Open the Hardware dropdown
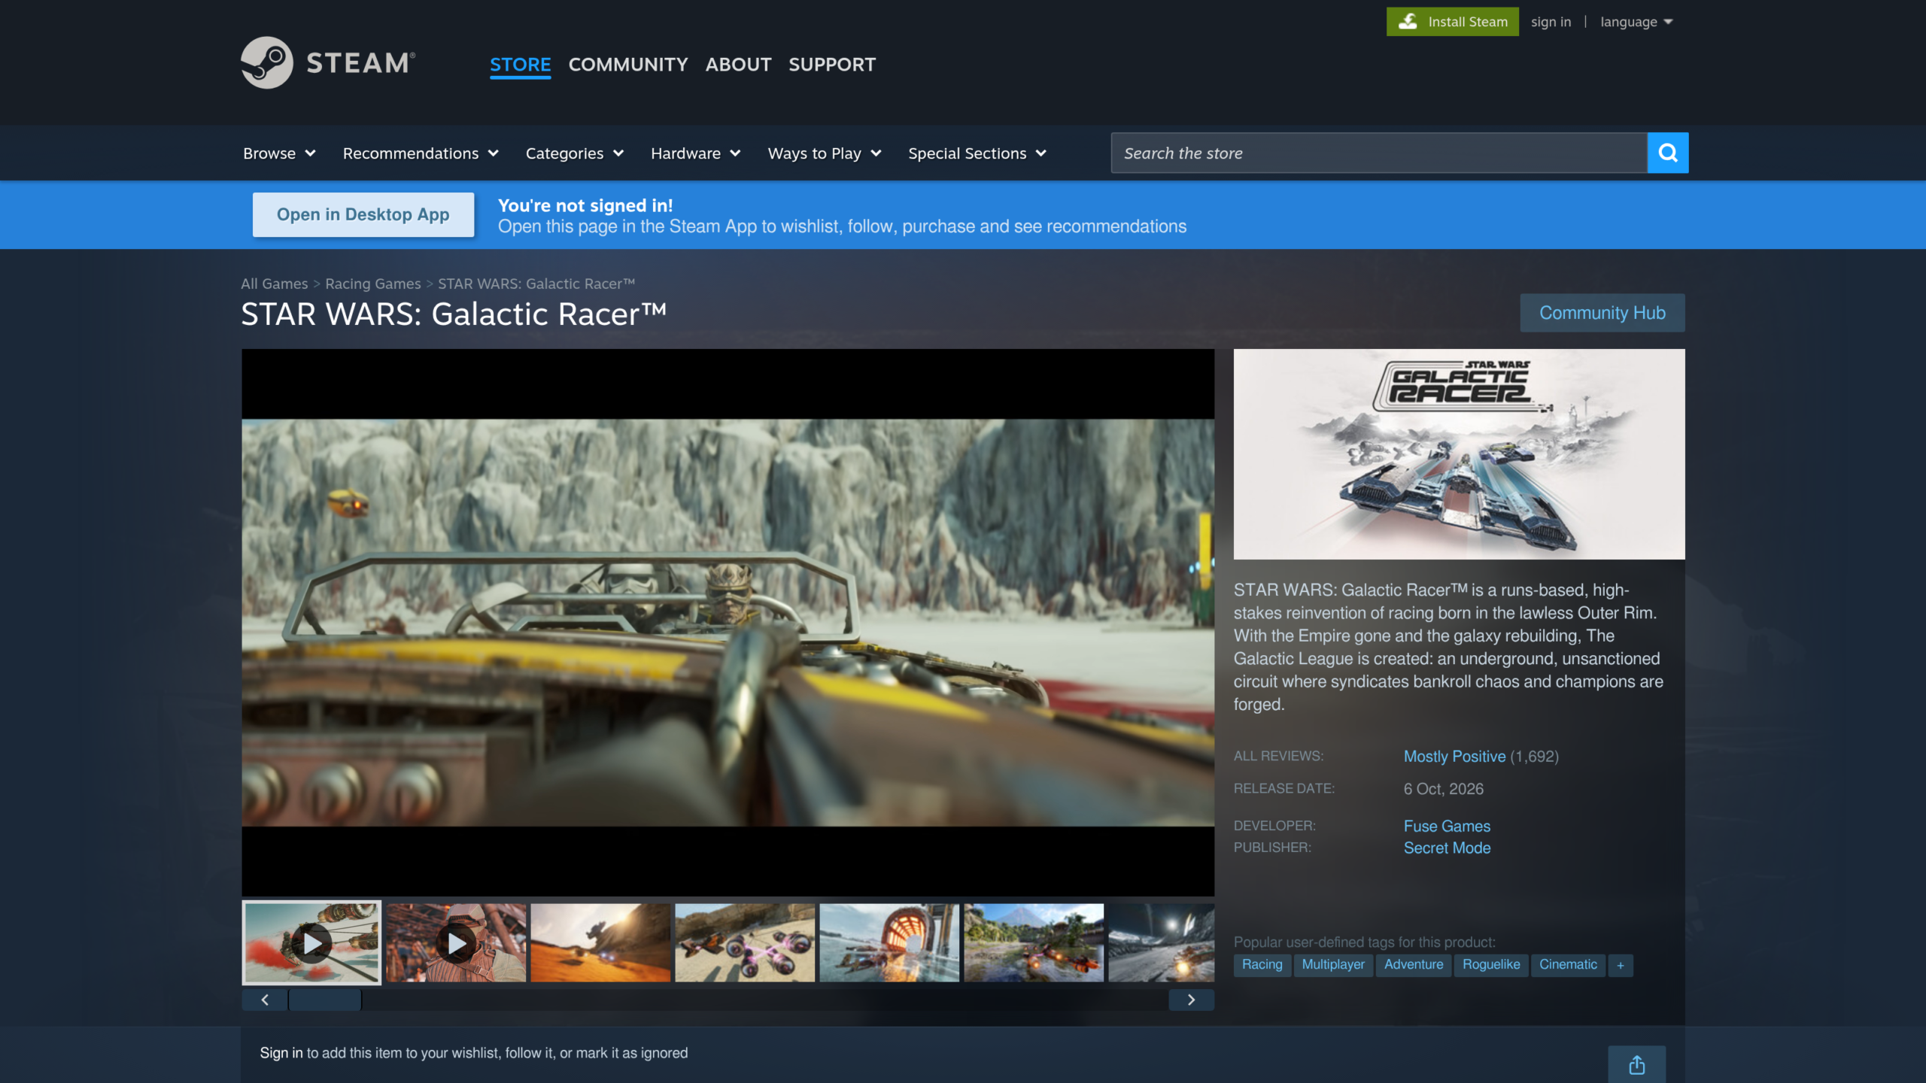 695,153
